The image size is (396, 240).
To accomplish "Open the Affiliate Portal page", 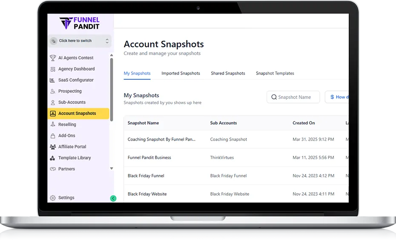I will tap(72, 147).
